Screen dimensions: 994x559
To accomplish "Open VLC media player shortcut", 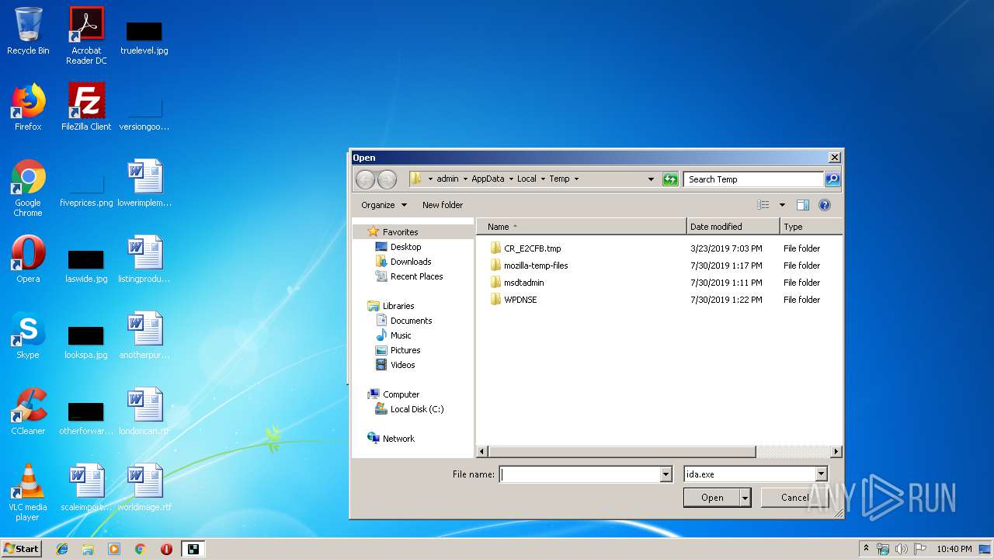I will point(28,492).
